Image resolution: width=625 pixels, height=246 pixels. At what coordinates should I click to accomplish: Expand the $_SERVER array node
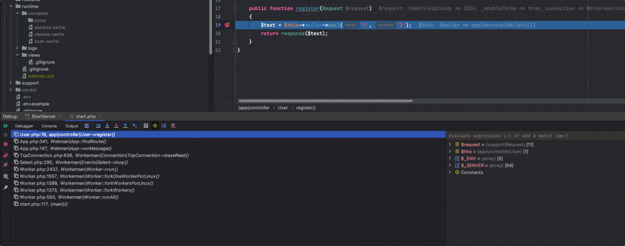click(x=450, y=165)
